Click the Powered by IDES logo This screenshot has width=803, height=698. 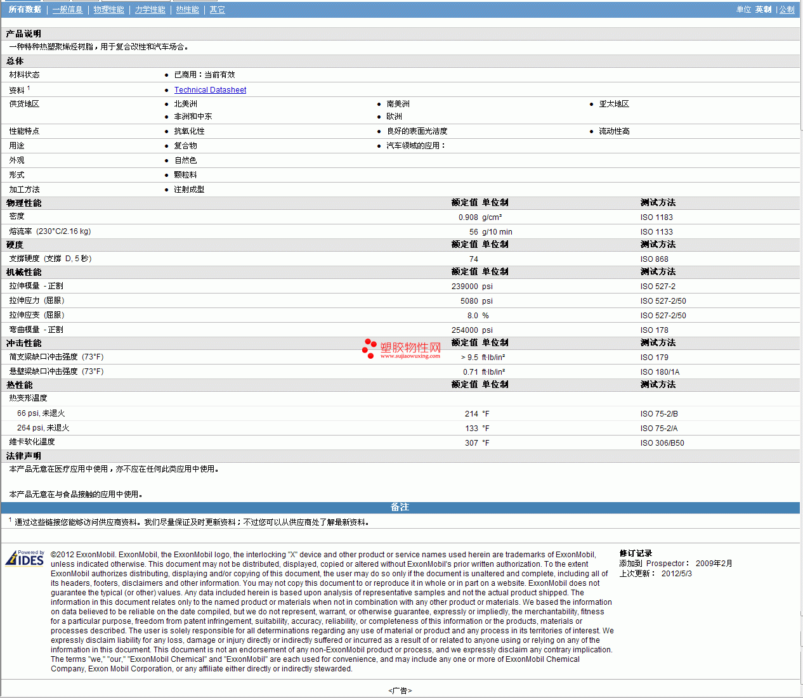[25, 558]
